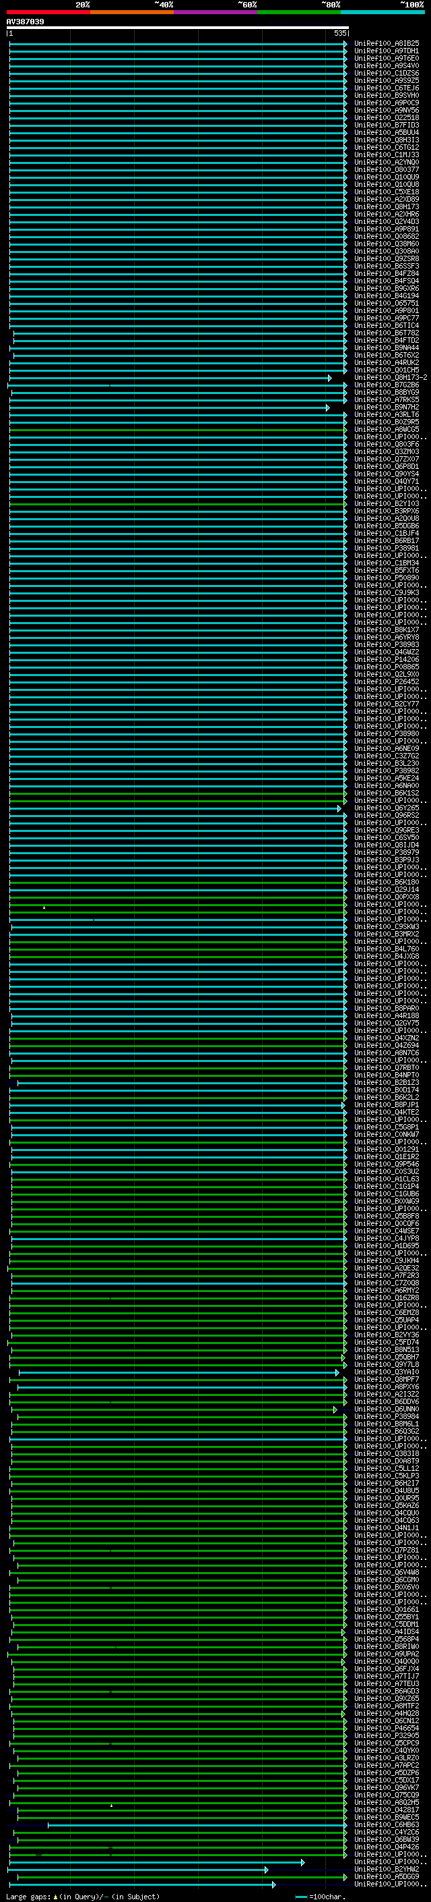Screen dimensions: 431x1902
Task: Select hit UniRef100_C4QYK0
Action: 386,1751
